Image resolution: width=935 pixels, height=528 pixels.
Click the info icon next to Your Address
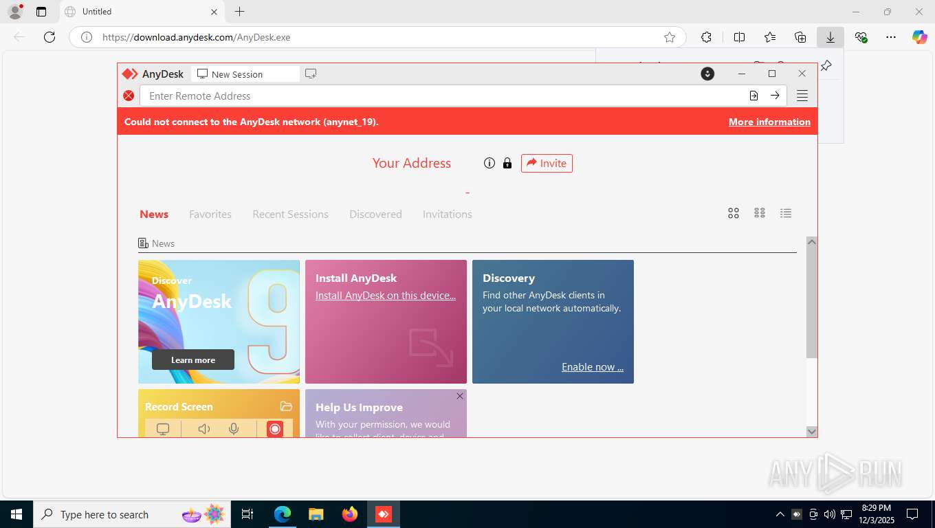[489, 163]
